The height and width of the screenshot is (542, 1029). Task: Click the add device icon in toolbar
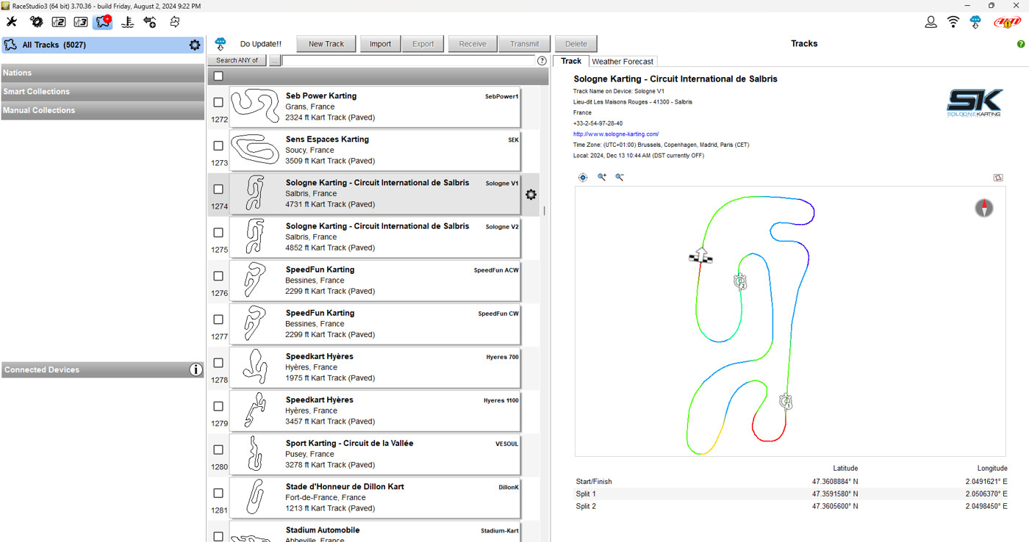point(150,22)
